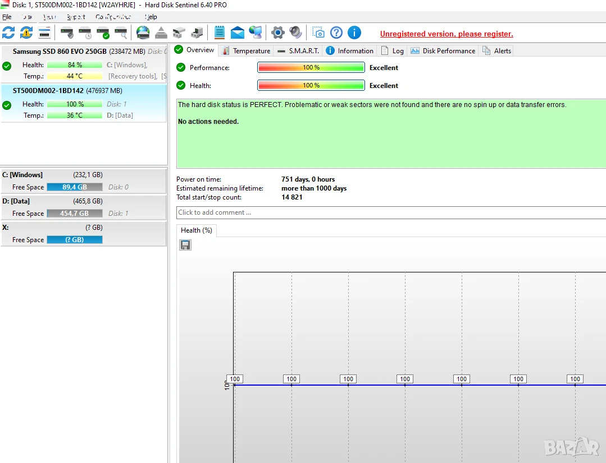Screen dimensions: 606x463
Task: Click the (? GB) free space bar
Action: pos(75,239)
